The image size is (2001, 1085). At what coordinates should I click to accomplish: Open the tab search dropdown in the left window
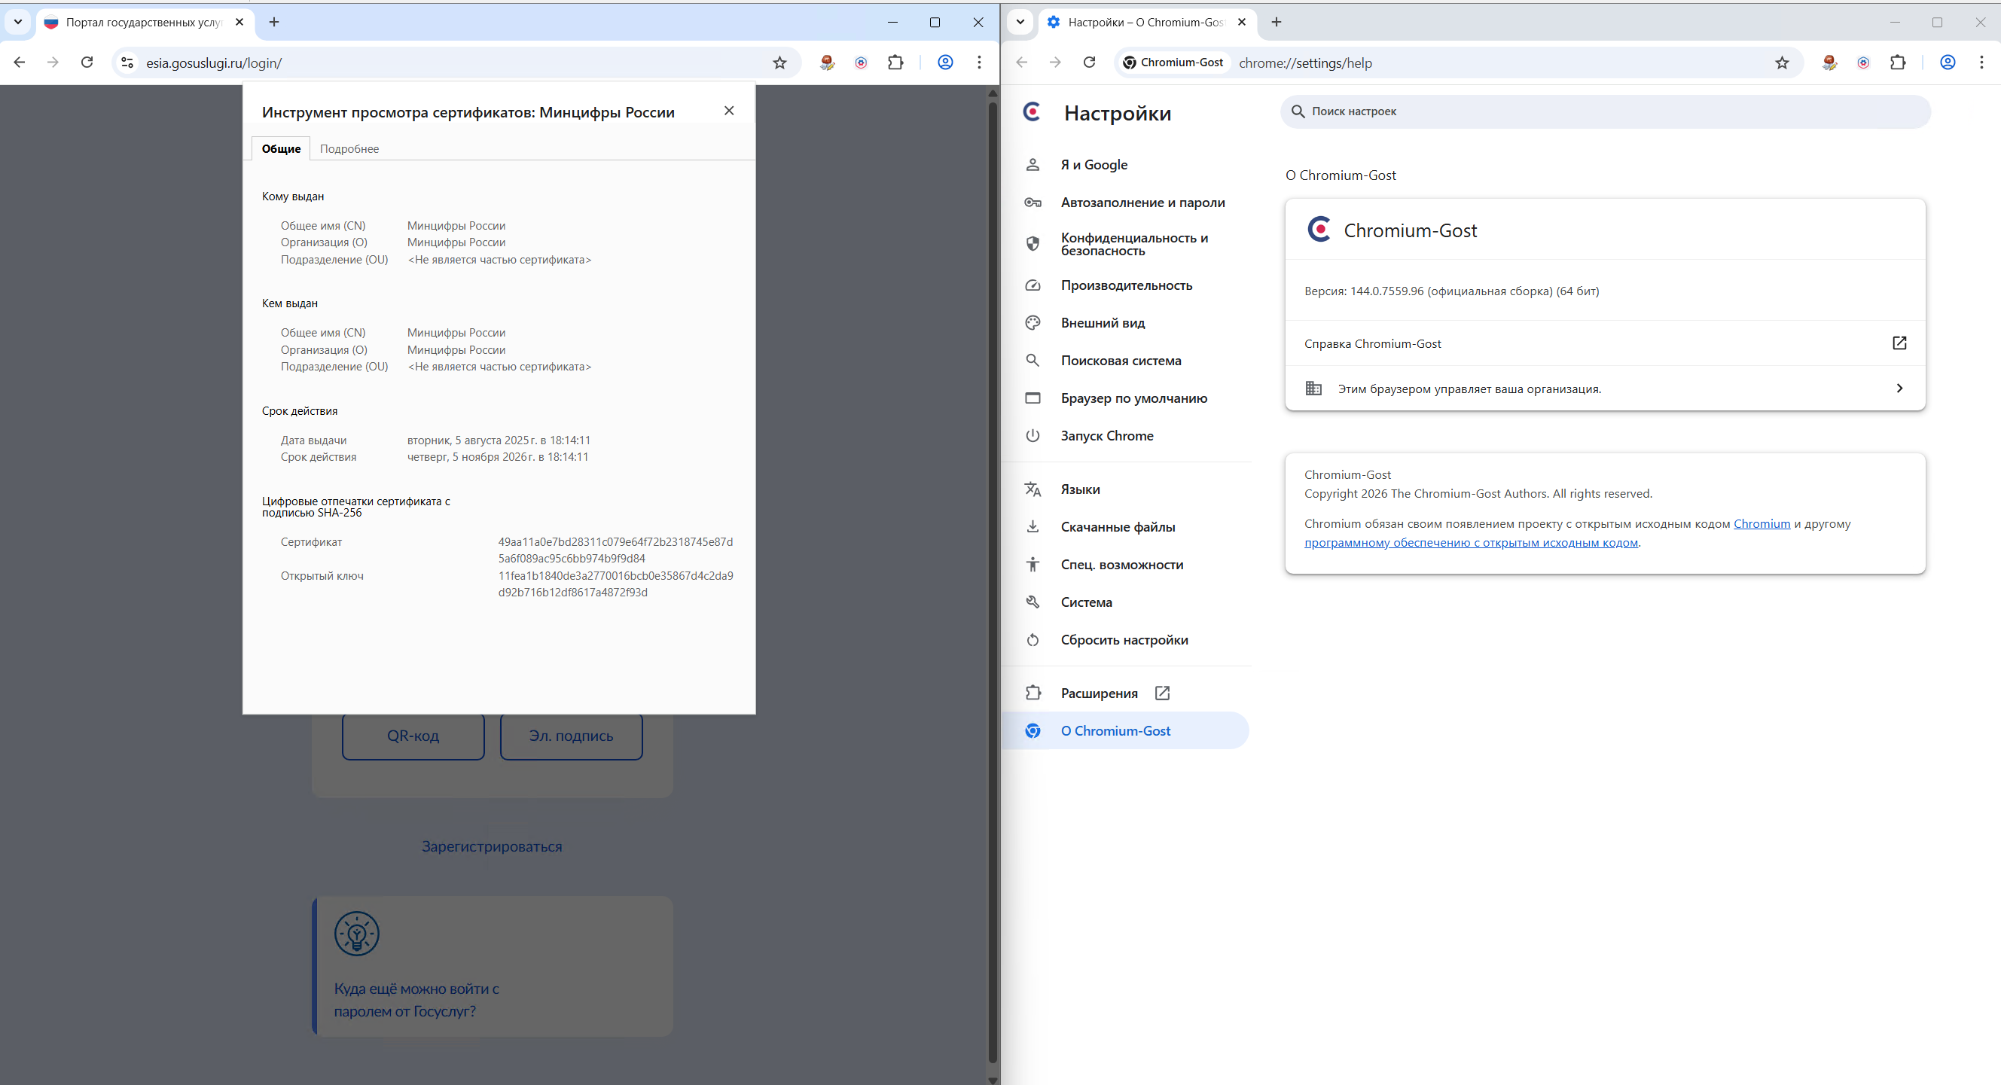(18, 22)
